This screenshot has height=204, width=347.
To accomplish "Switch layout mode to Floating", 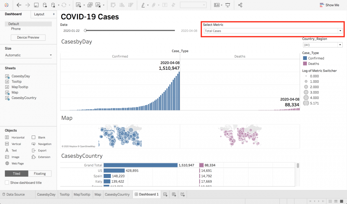I will (40, 174).
